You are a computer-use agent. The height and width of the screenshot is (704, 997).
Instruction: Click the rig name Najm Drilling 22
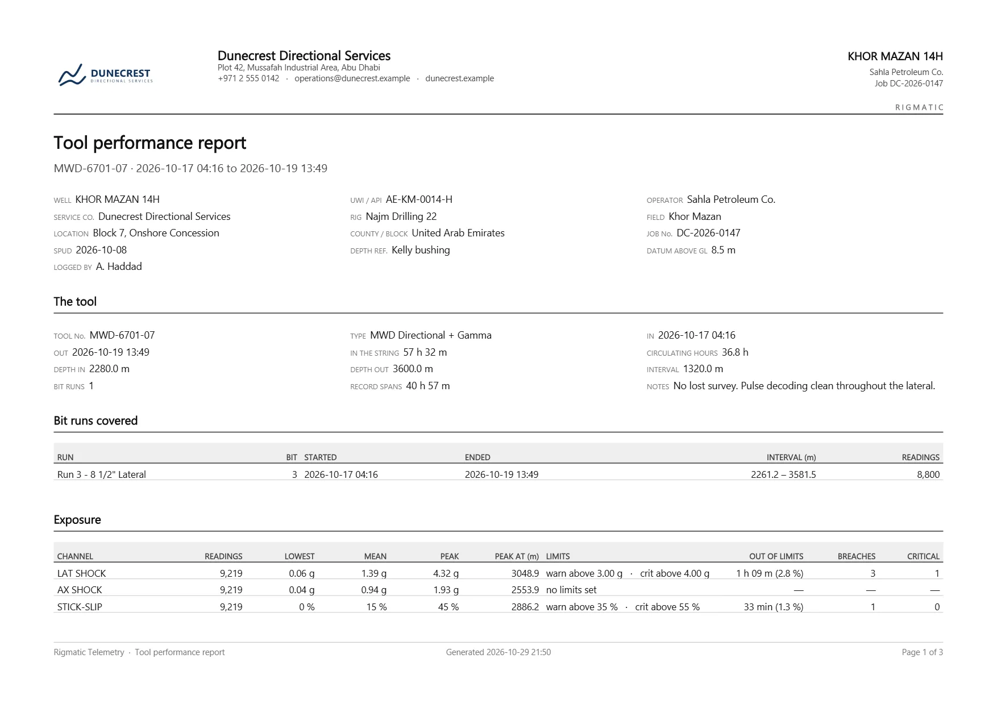(401, 216)
